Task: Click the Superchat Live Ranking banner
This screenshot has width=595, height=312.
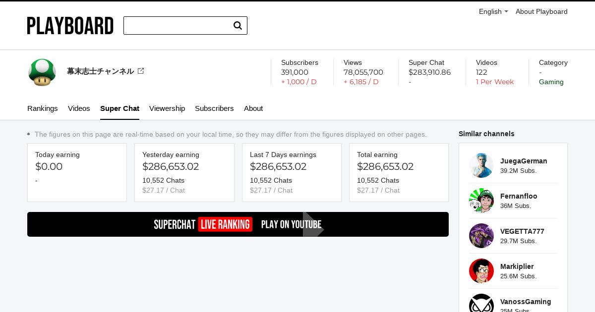Action: pyautogui.click(x=238, y=224)
